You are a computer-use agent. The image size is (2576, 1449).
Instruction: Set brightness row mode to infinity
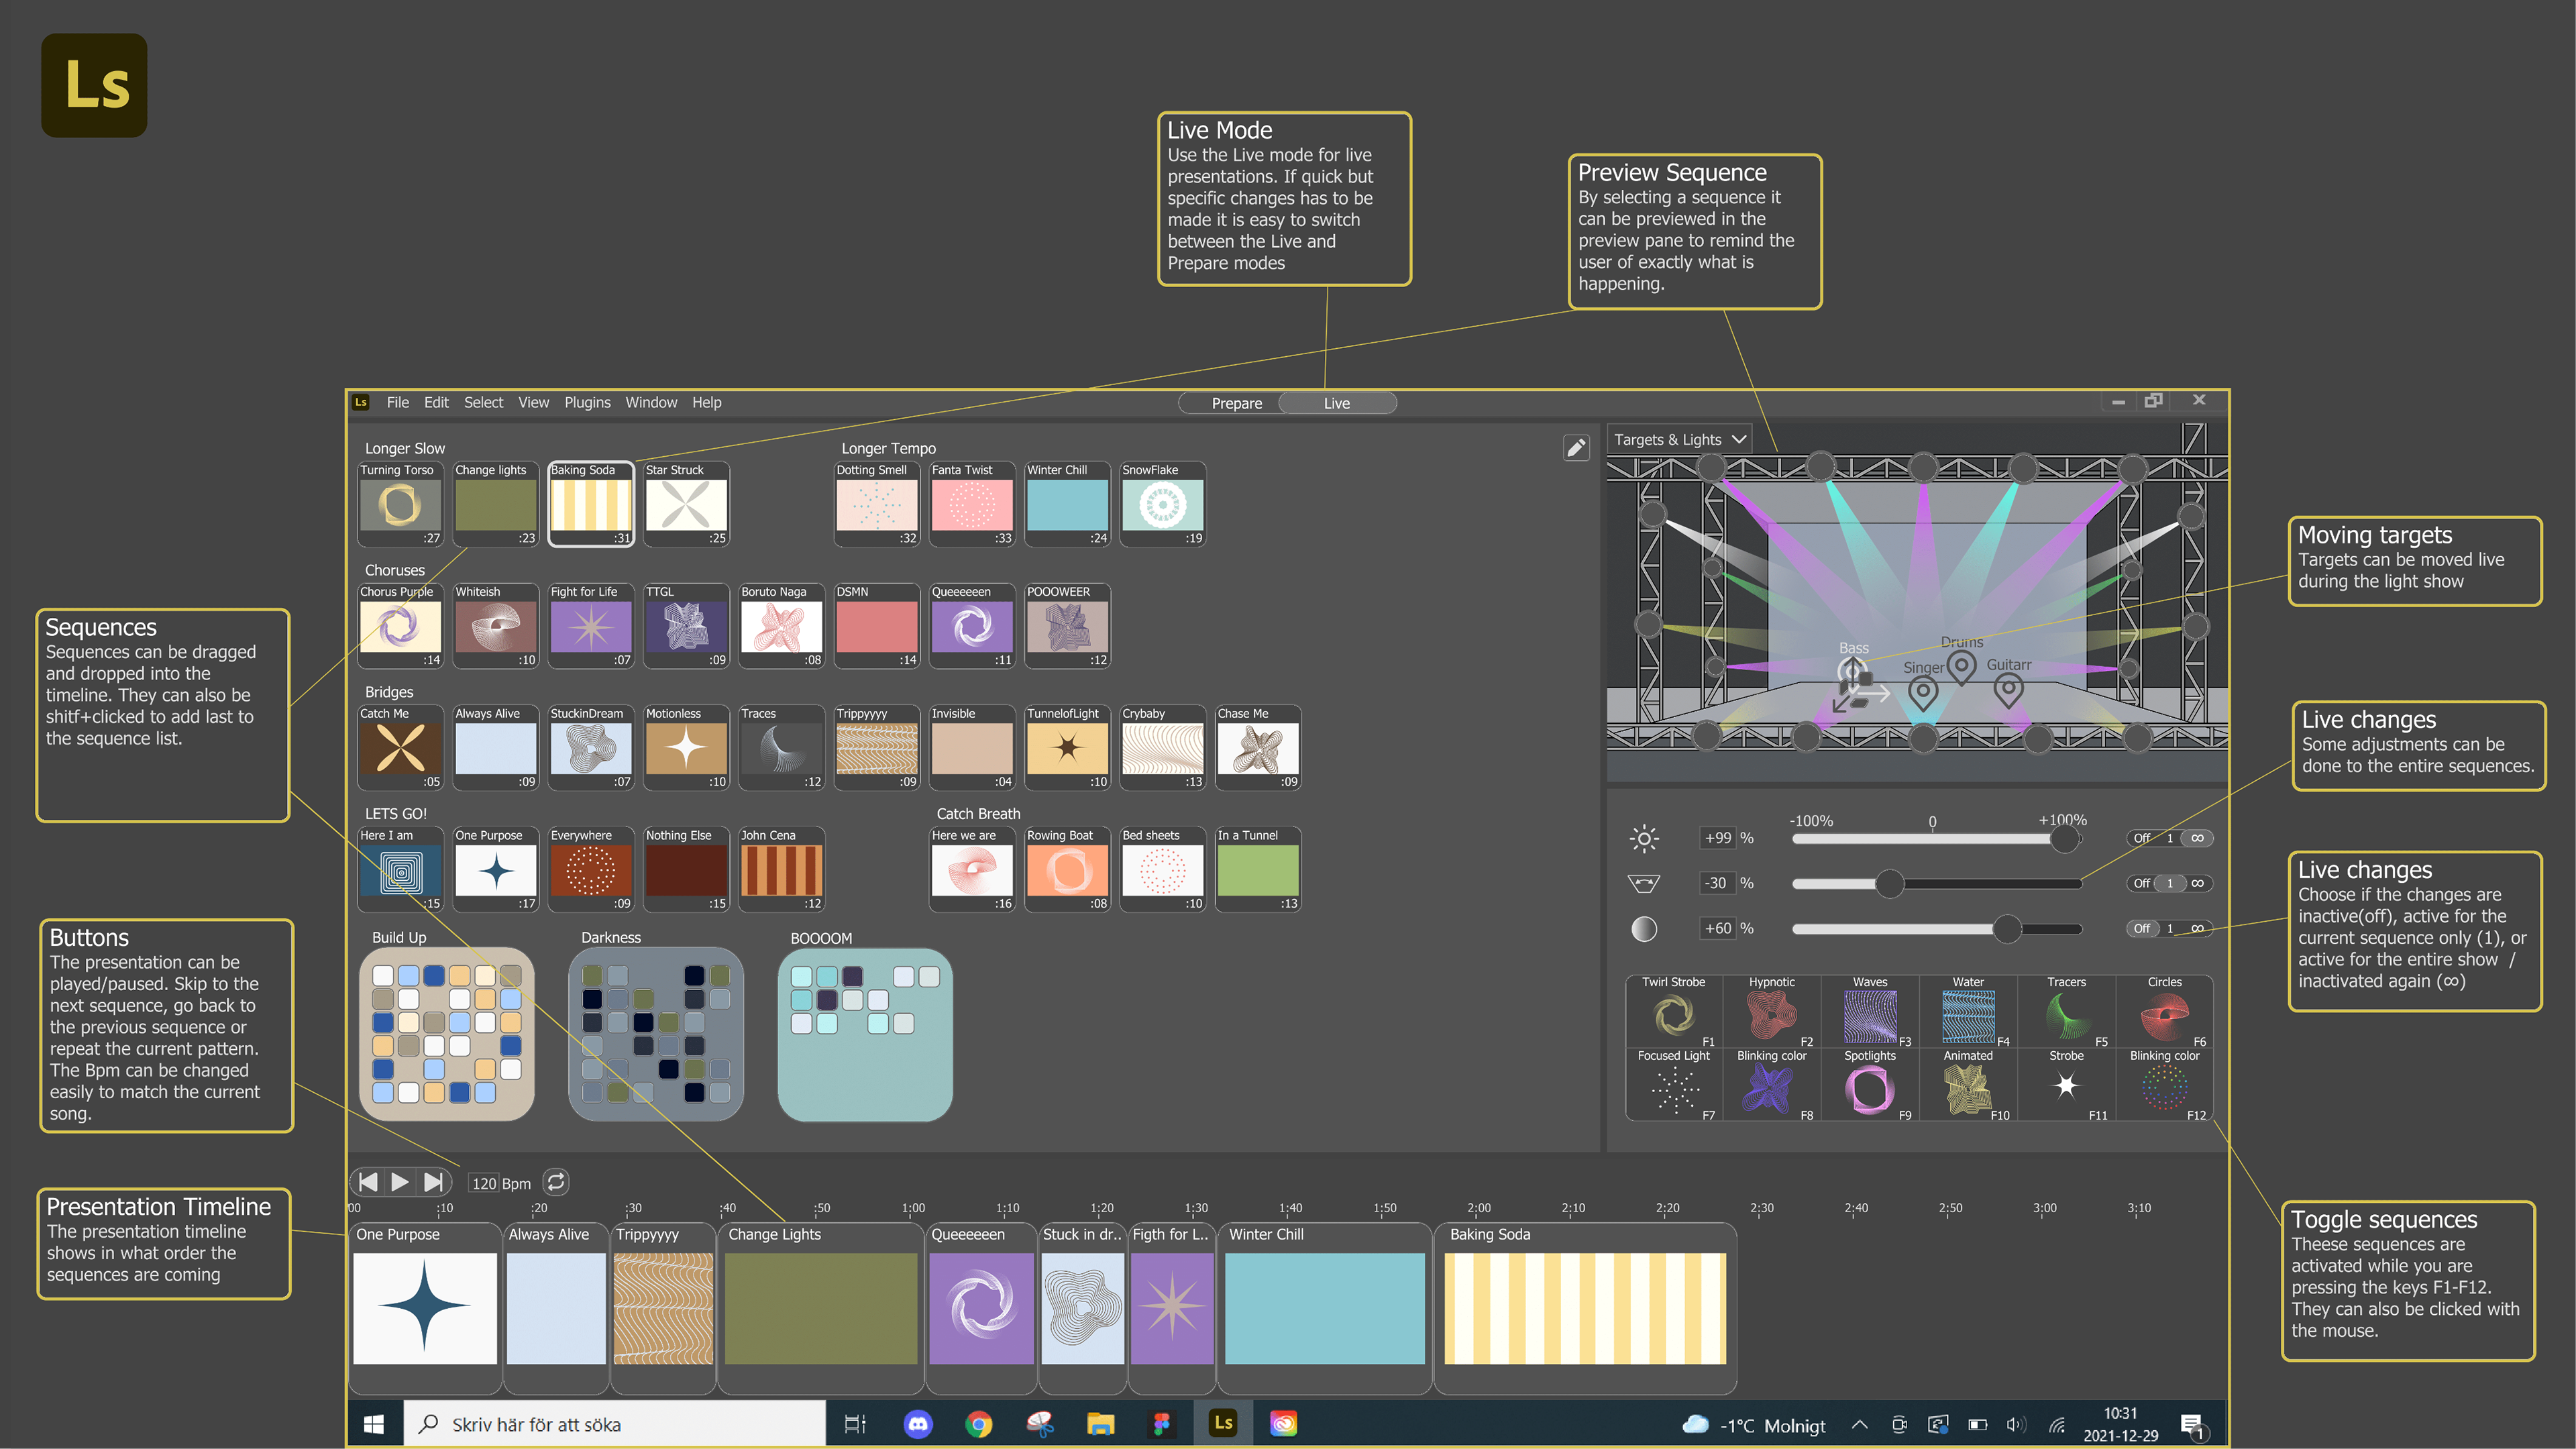point(2197,838)
